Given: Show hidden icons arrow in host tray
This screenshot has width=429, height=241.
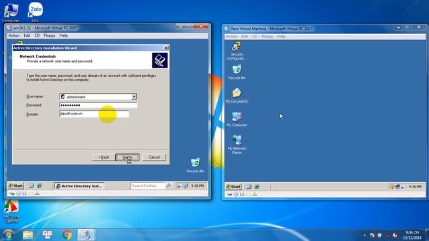Looking at the screenshot, I should [x=365, y=235].
